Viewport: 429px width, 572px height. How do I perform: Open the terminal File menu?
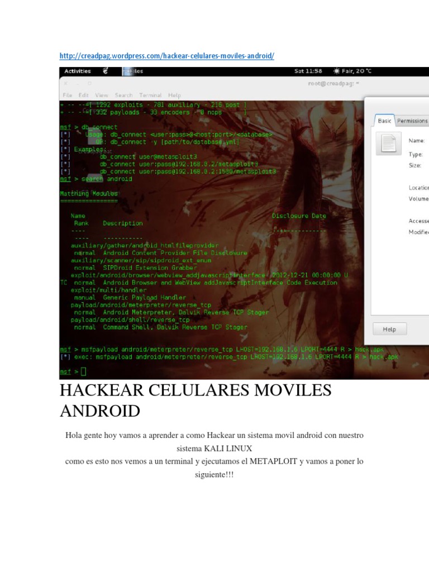click(68, 95)
